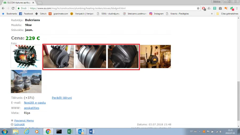Image resolution: width=240 pixels, height=135 pixels.
Task: Open Excel from the taskbar
Action: (x=70, y=132)
